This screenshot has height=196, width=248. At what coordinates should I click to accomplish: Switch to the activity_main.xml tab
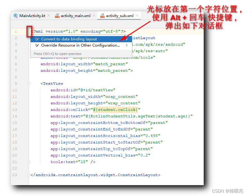pyautogui.click(x=75, y=16)
